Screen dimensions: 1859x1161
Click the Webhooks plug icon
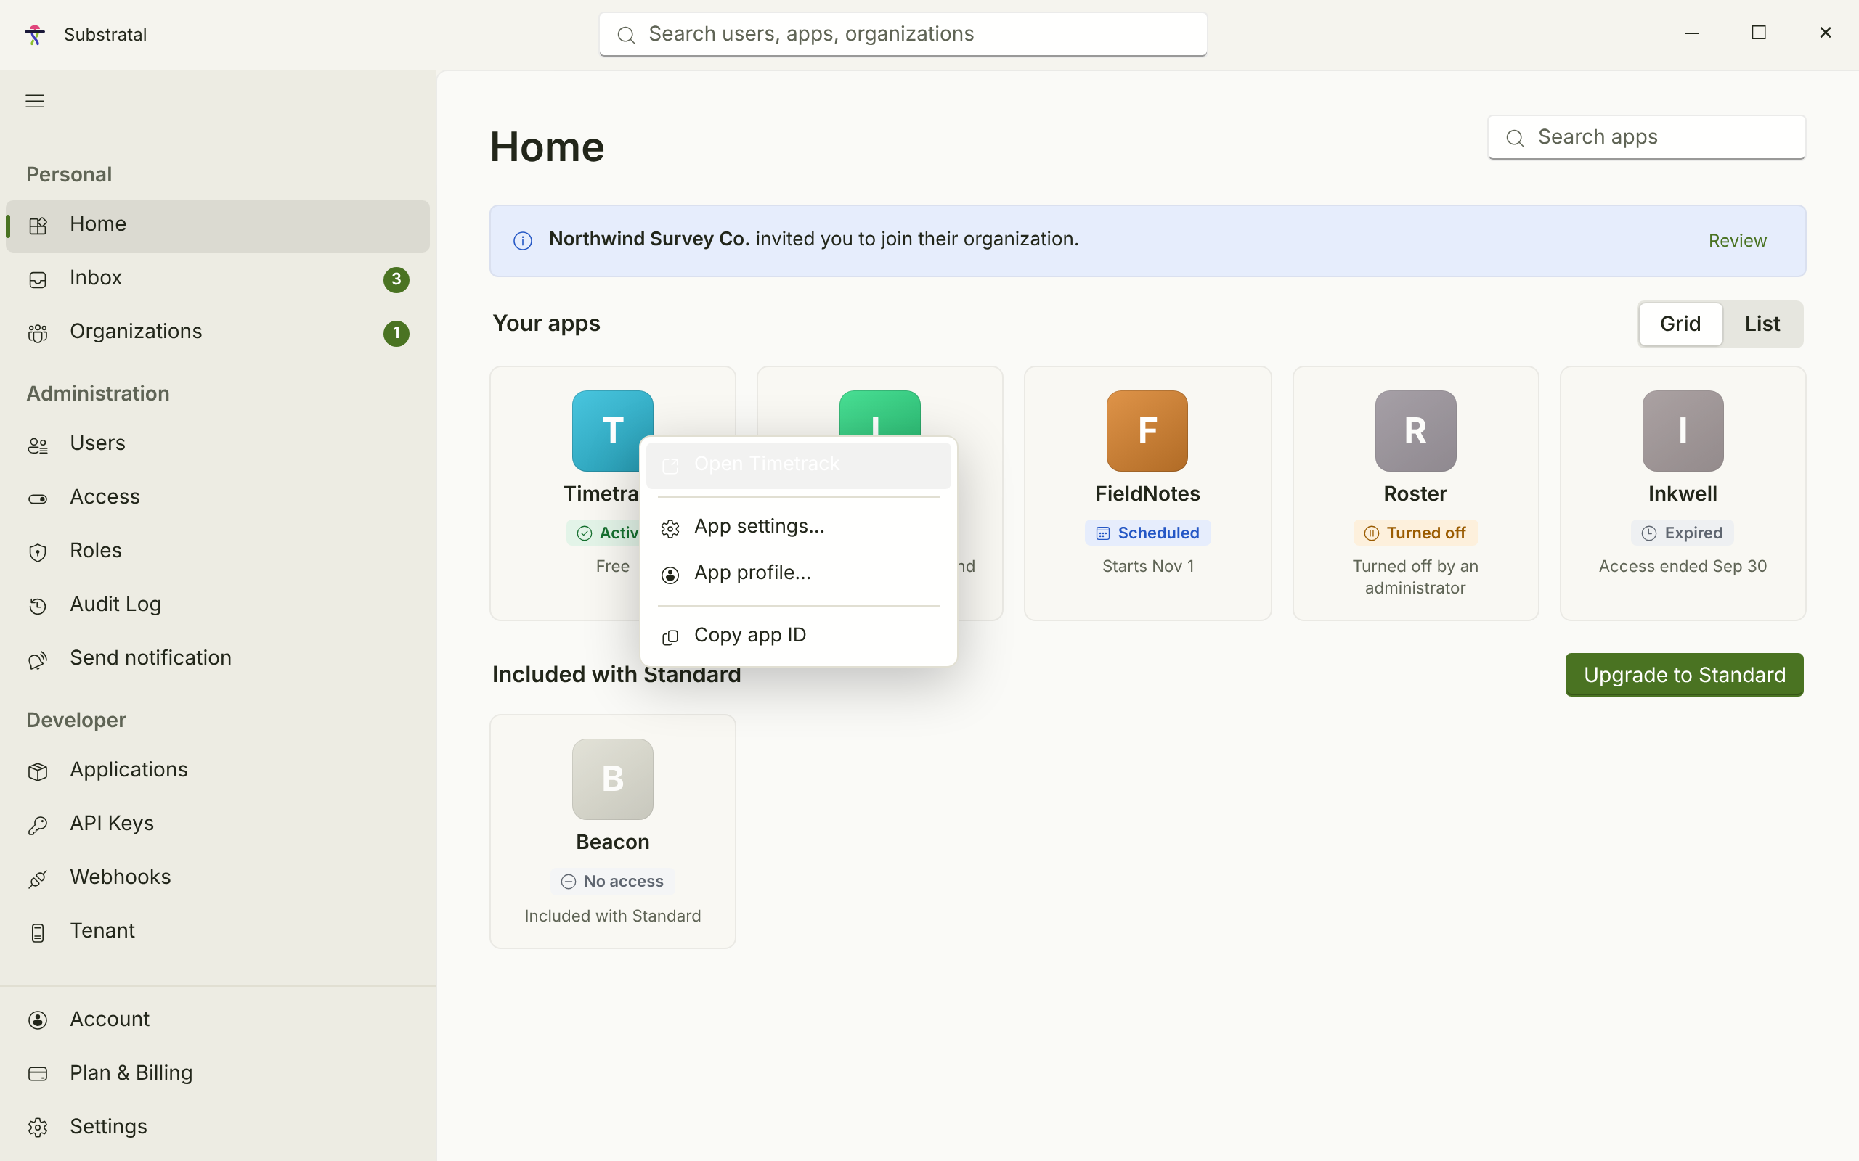coord(38,879)
